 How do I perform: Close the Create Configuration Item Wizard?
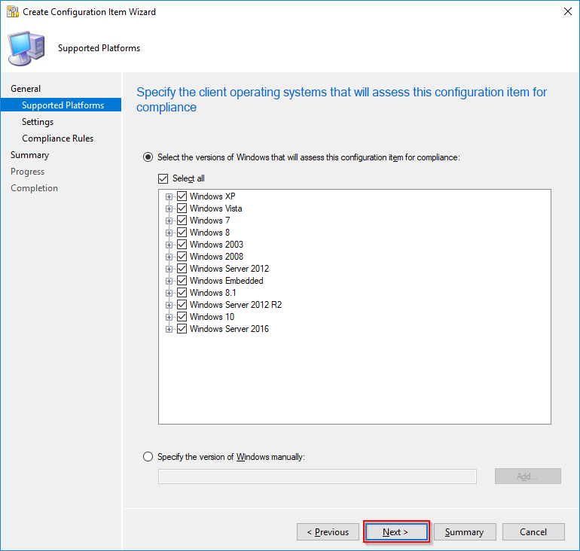tap(568, 11)
